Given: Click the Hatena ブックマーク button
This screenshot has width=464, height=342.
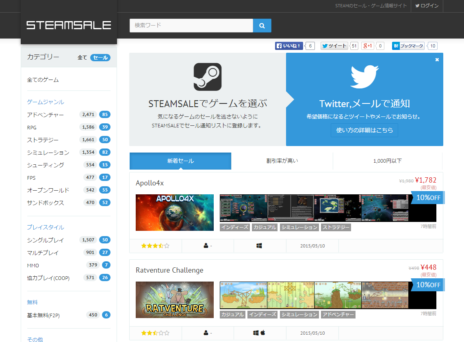Looking at the screenshot, I should pos(408,46).
